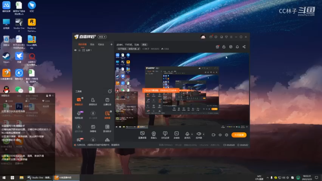322x181 pixels.
Task: Open the Windows Start menu
Action: click(4, 178)
